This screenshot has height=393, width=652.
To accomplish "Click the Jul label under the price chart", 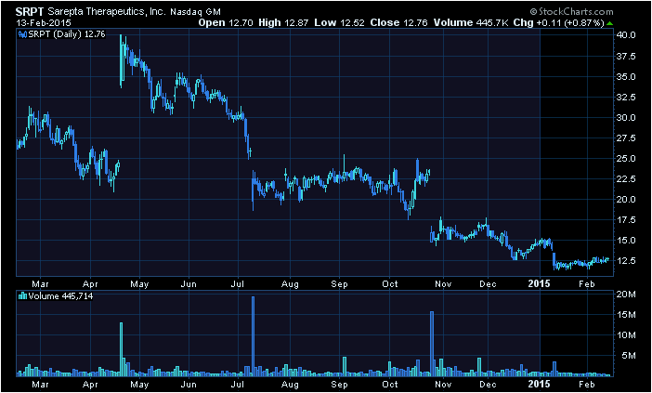I will 238,283.
